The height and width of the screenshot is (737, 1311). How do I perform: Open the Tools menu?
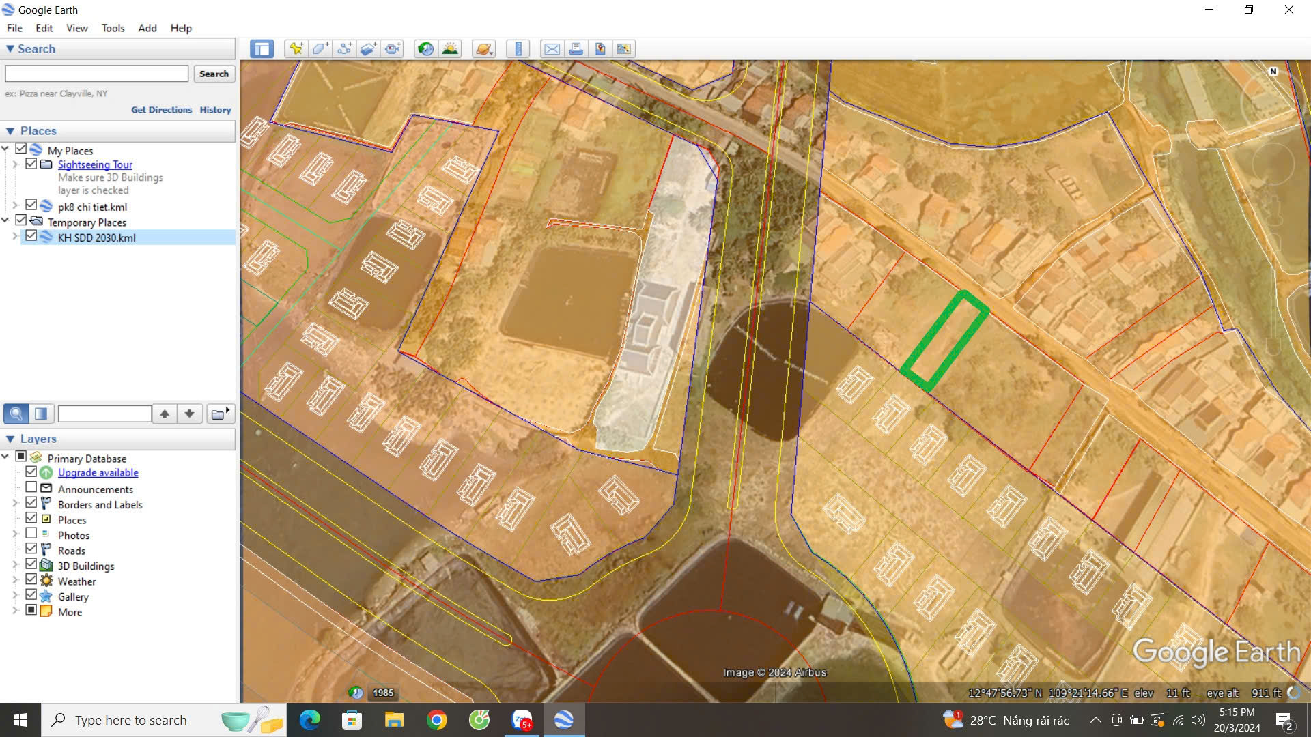click(x=113, y=28)
